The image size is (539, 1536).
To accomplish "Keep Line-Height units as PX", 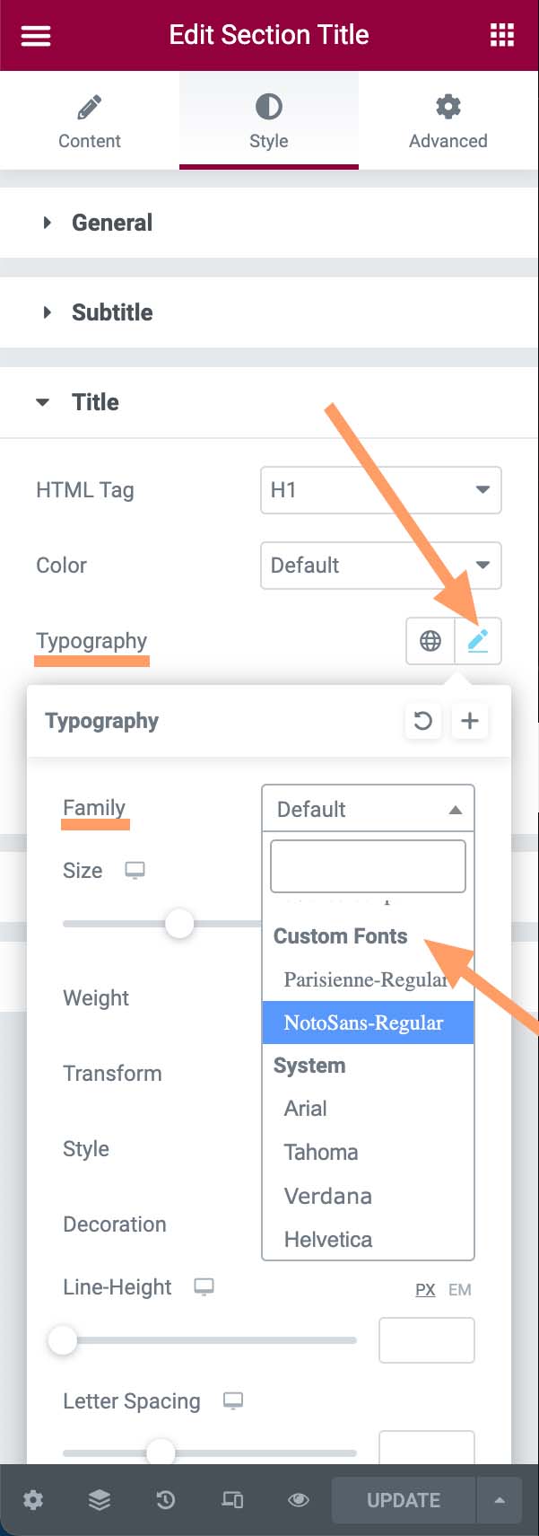I will click(x=425, y=1289).
